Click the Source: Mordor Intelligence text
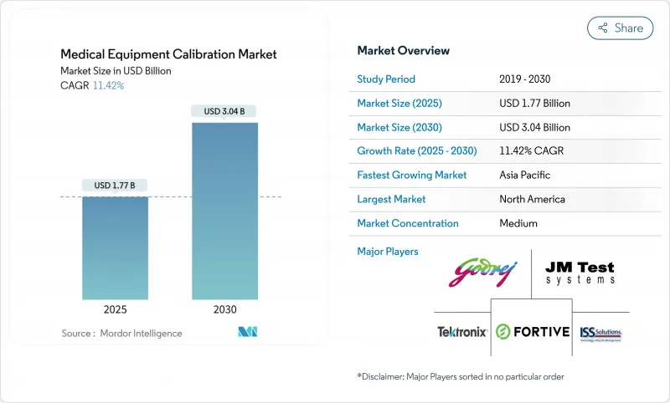 coord(121,333)
